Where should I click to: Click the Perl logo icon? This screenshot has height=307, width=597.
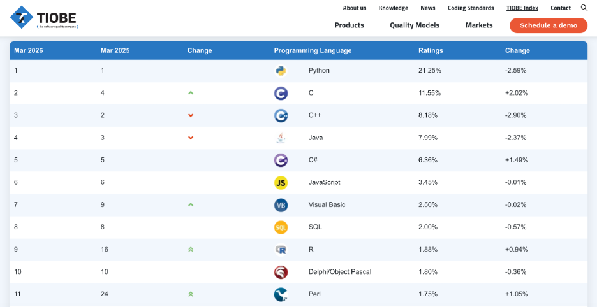[281, 294]
